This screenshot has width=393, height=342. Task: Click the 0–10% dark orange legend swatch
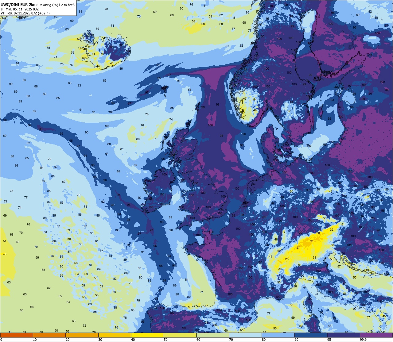pos(17,335)
